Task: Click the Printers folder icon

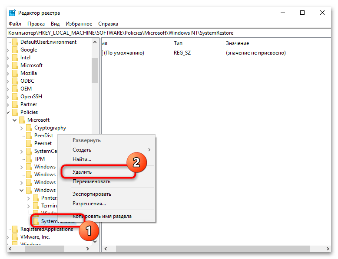Action: (x=36, y=198)
